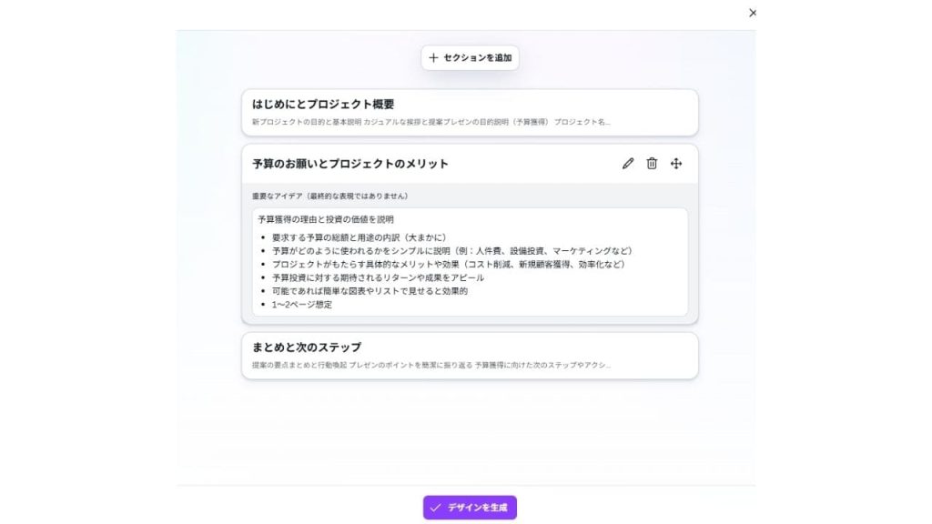Click the line 予算獲得の理由と投資の価値を説明
Image resolution: width=932 pixels, height=524 pixels.
click(326, 219)
